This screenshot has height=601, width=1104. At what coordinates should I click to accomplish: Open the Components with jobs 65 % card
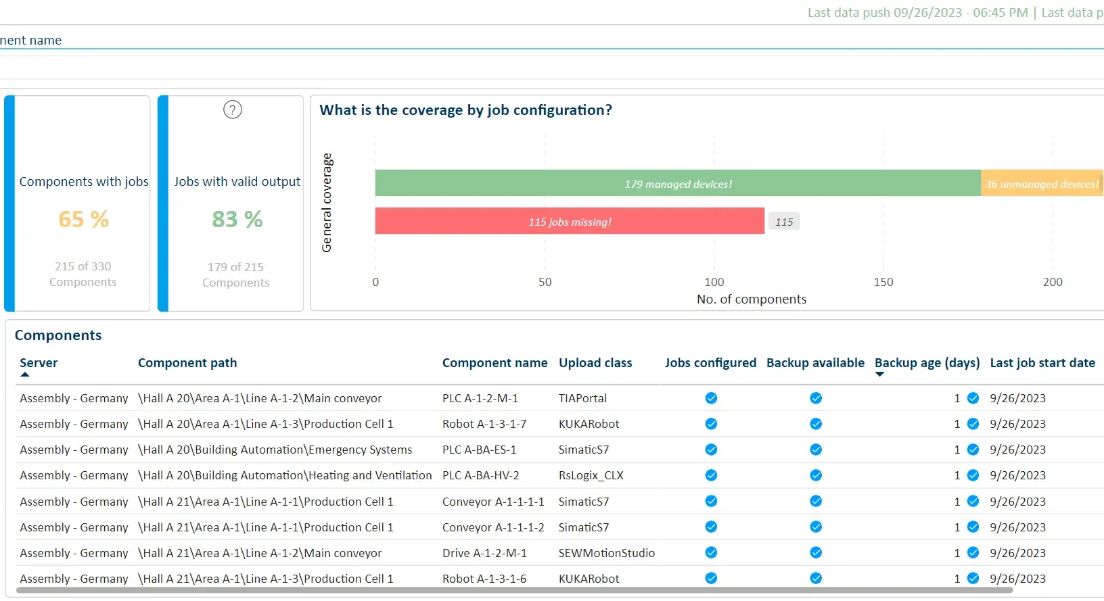pyautogui.click(x=77, y=203)
